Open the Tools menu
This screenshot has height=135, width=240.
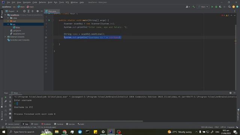[x=61, y=2]
